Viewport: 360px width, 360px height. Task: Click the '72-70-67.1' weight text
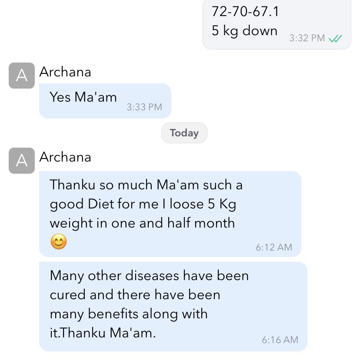(245, 11)
